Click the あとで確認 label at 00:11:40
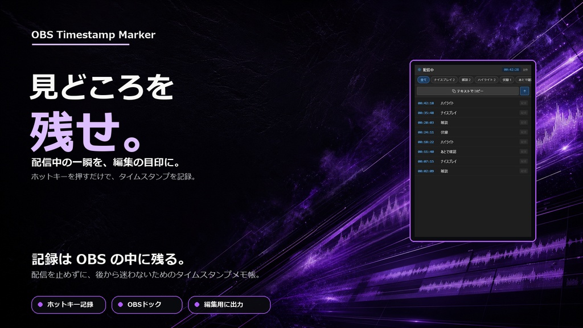The height and width of the screenshot is (328, 583). pos(449,151)
